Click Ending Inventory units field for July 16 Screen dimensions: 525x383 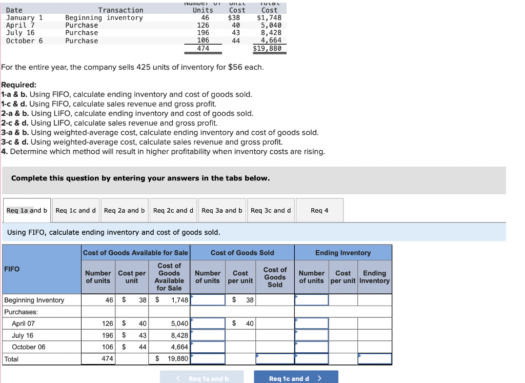coord(312,335)
